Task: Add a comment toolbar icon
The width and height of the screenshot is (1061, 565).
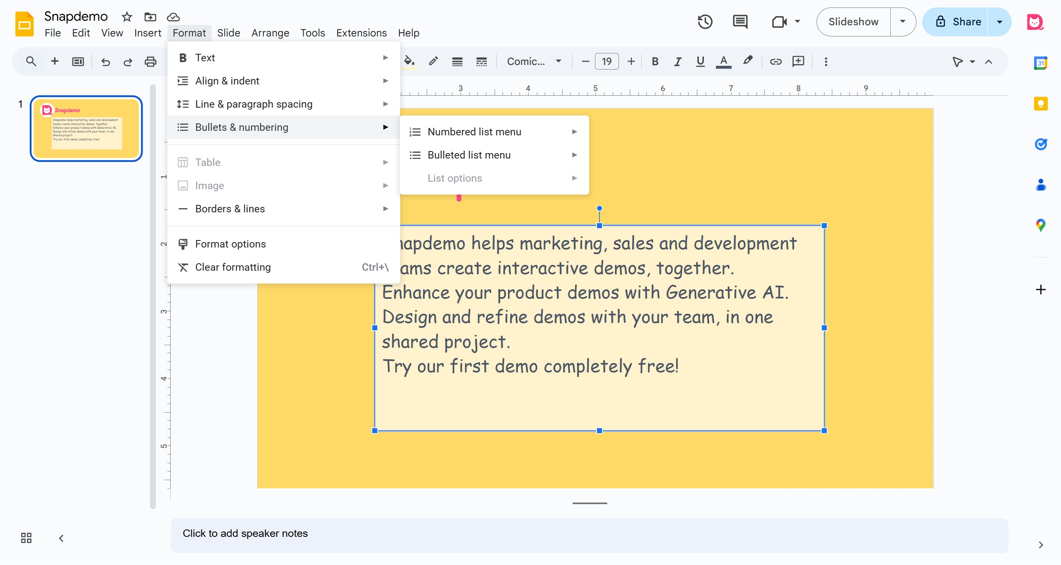Action: click(798, 62)
